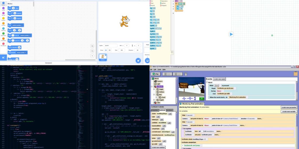Open the Scratch add extension button

click(x=3, y=58)
